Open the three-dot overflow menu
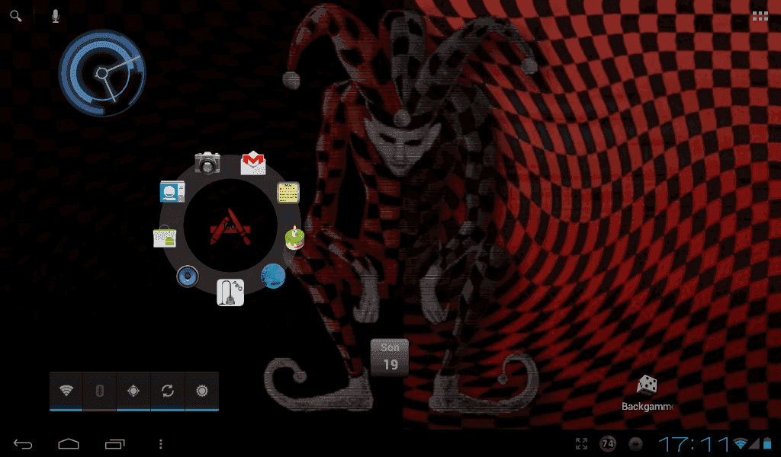The height and width of the screenshot is (457, 781). (x=160, y=443)
